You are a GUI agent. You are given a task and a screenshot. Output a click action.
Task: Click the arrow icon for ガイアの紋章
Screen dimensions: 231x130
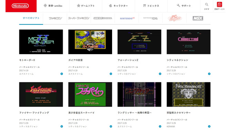pyautogui.click(x=111, y=74)
